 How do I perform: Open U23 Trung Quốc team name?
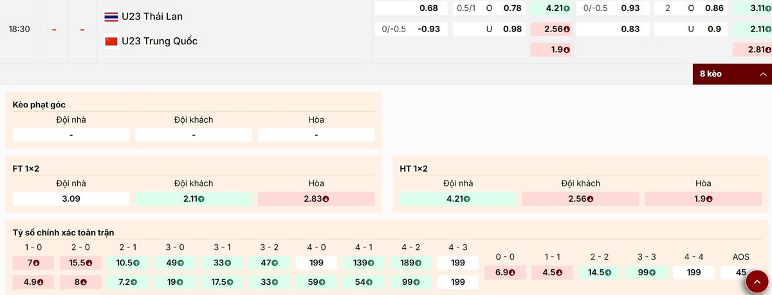pyautogui.click(x=160, y=41)
